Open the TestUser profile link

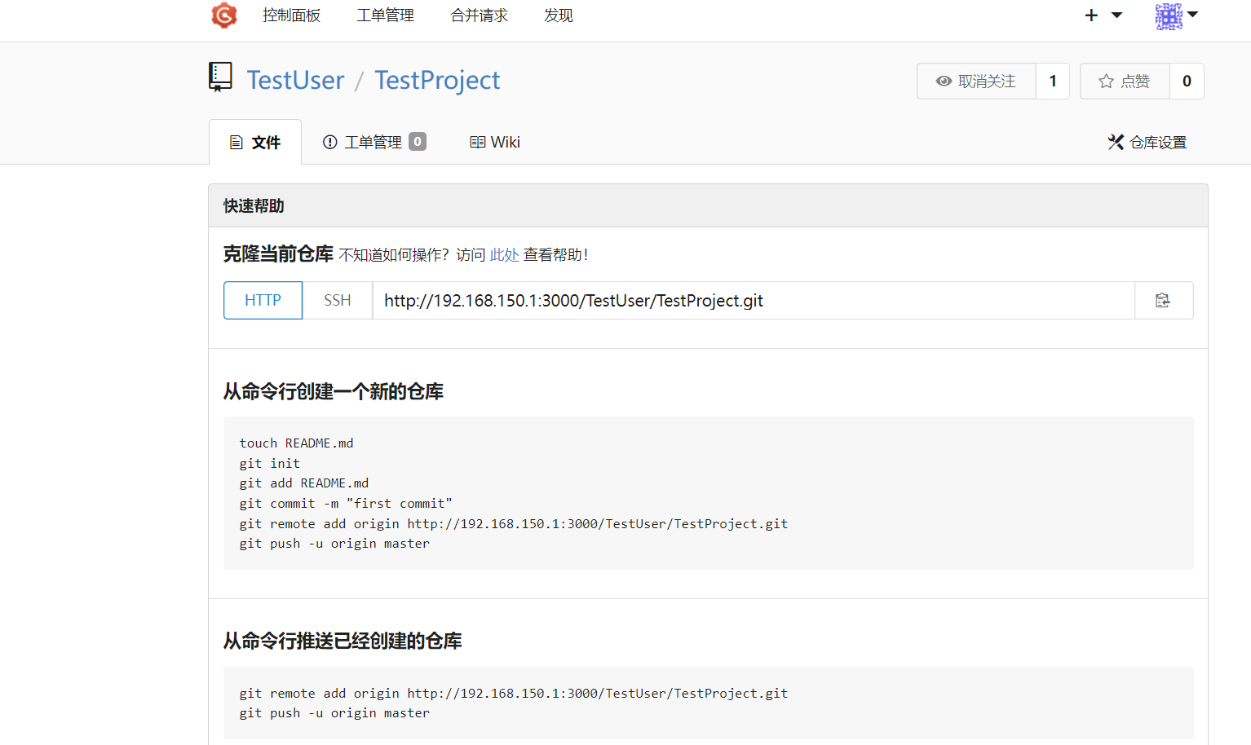[x=295, y=80]
